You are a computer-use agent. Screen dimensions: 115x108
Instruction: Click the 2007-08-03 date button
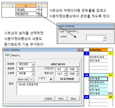[x=58, y=64]
